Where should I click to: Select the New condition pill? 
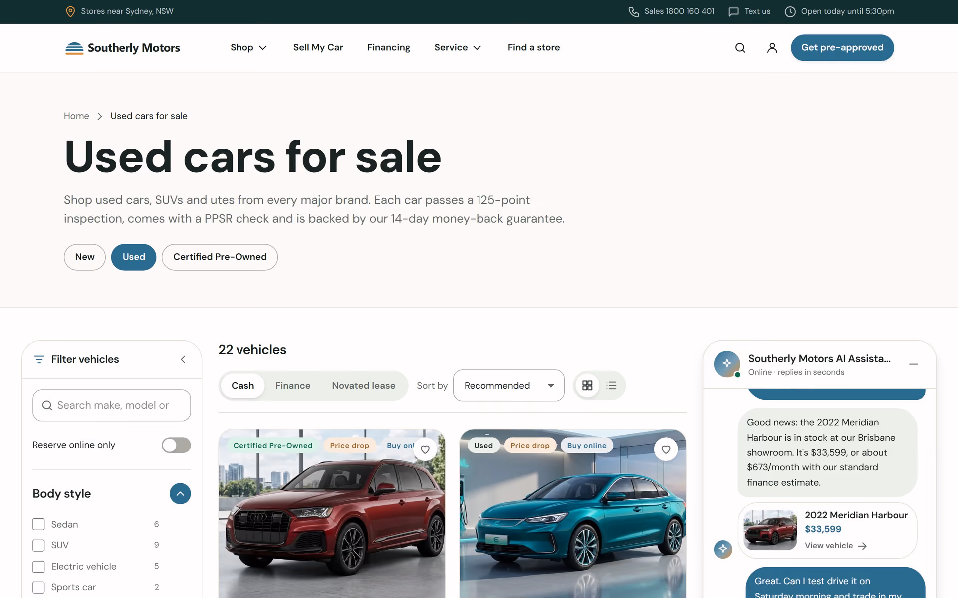(x=85, y=257)
